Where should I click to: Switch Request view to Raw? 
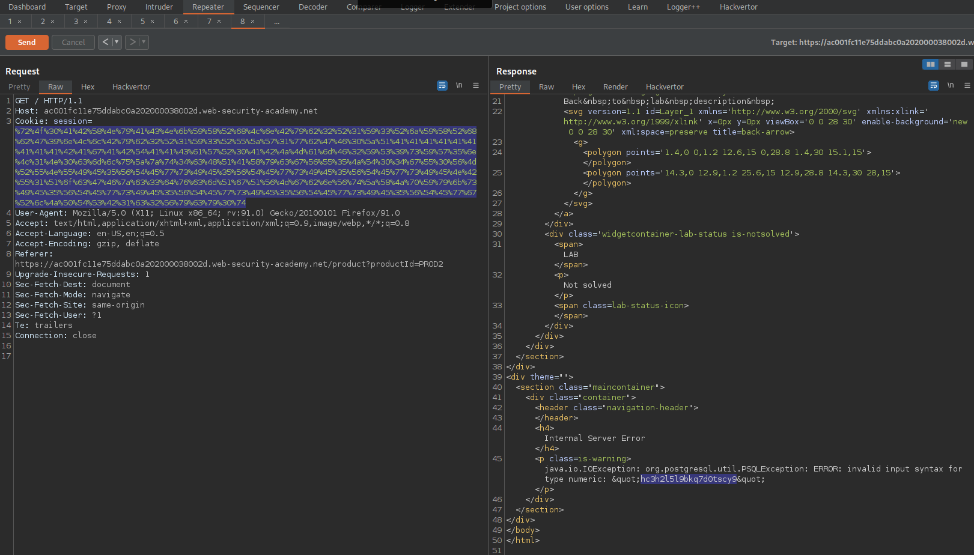click(56, 87)
